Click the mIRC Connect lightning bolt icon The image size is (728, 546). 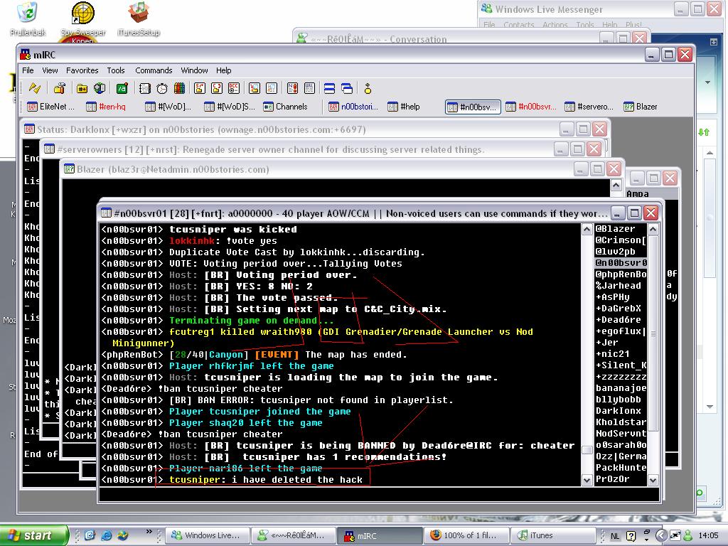(34, 88)
